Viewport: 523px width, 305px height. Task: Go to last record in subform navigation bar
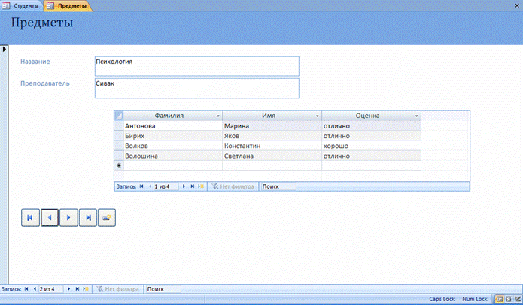[x=193, y=186]
